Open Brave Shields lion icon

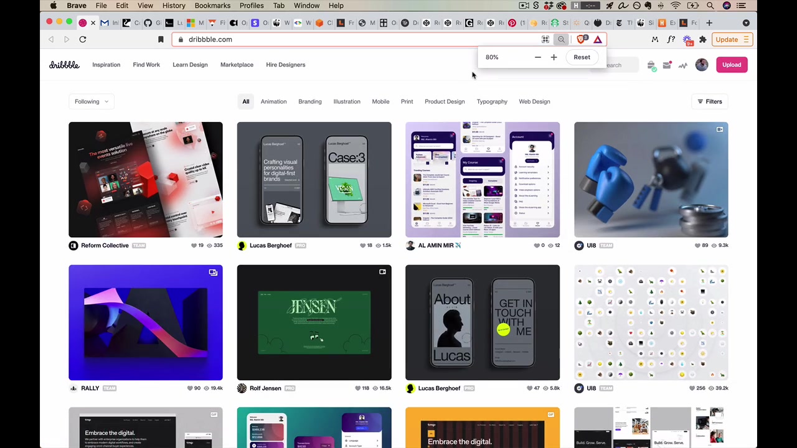(582, 39)
